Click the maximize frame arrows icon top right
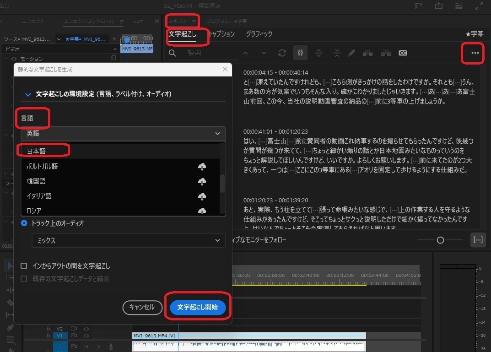 479,6
